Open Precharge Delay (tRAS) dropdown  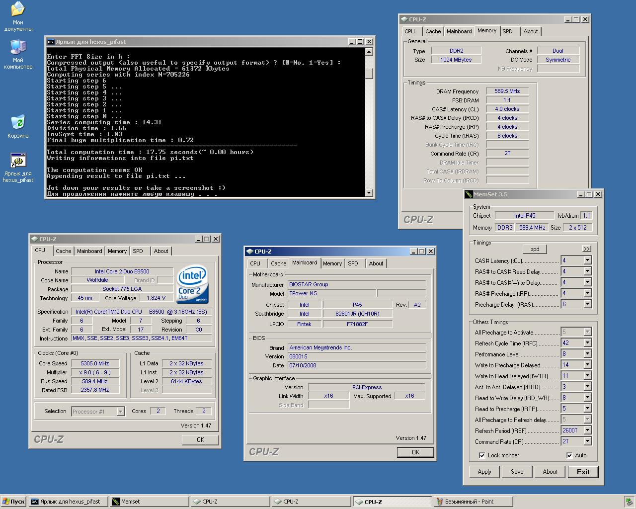click(x=587, y=304)
